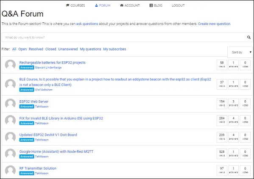
Task: Click the search field 'What do you want to know?'
Action: coord(124,37)
